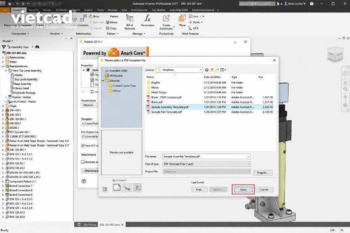Image resolution: width=350 pixels, height=233 pixels.
Task: Select Hydraulic Package view representation
Action: point(23,93)
